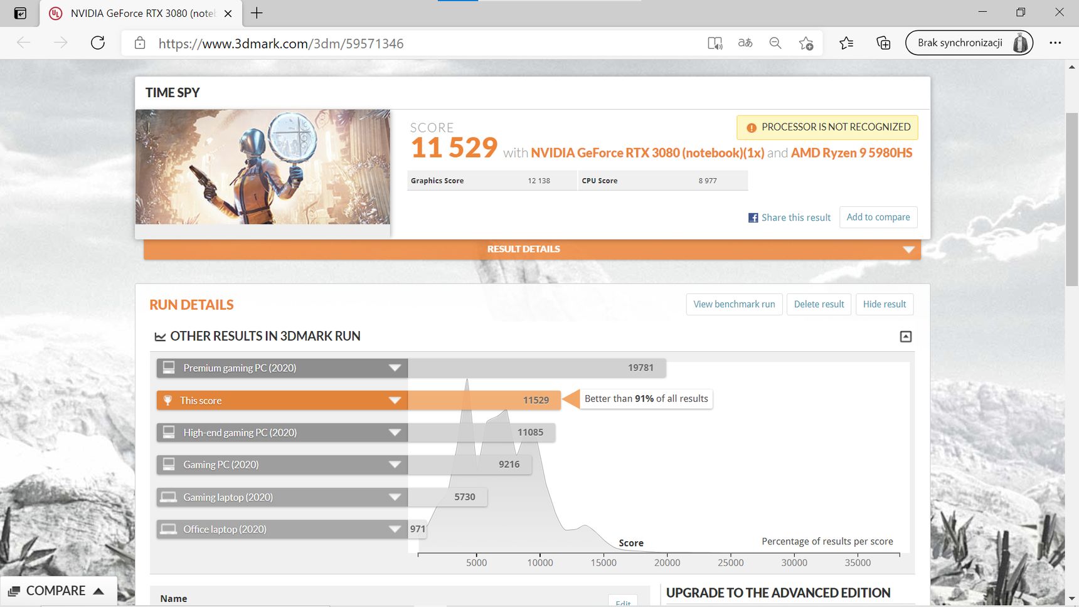View site information lock icon
Screen dimensions: 1079x607
(140, 43)
